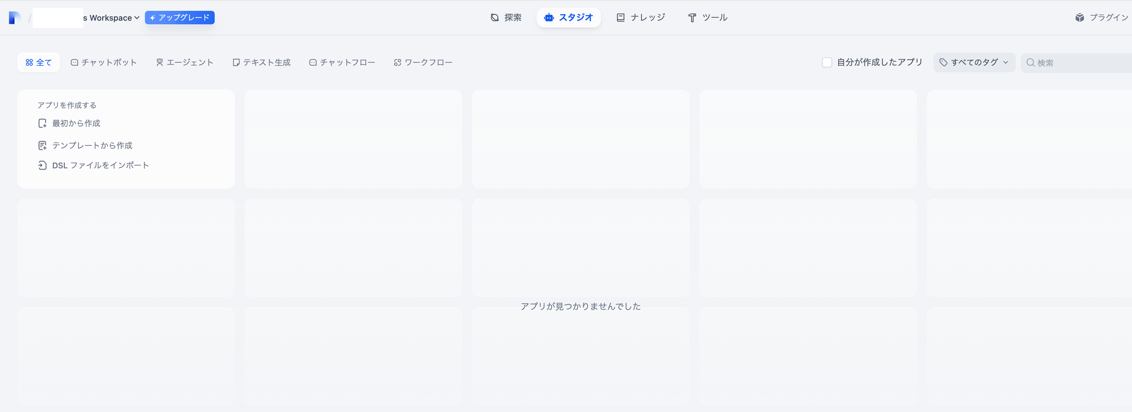Viewport: 1132px width, 412px height.
Task: Click the plugin cube icon
Action: [x=1079, y=18]
